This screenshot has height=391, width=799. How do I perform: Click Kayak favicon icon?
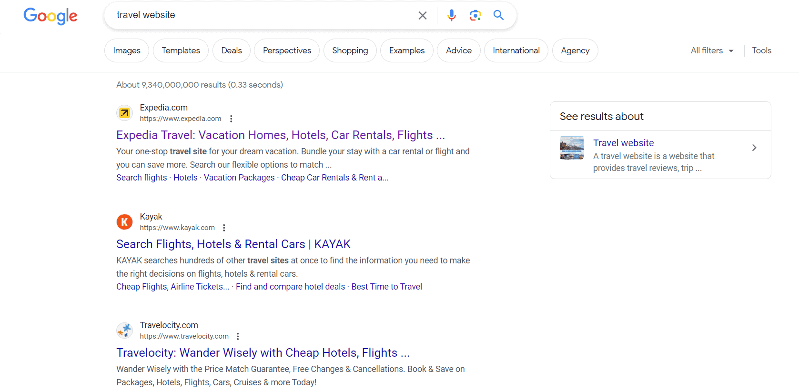point(124,222)
